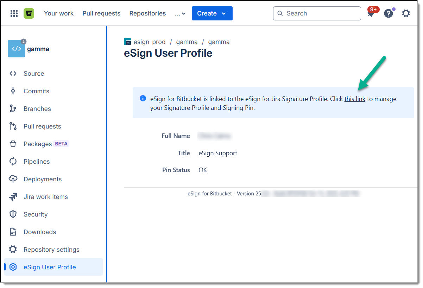423x288 pixels.
Task: Click the esign-prod workspace icon in breadcrumb
Action: point(127,42)
